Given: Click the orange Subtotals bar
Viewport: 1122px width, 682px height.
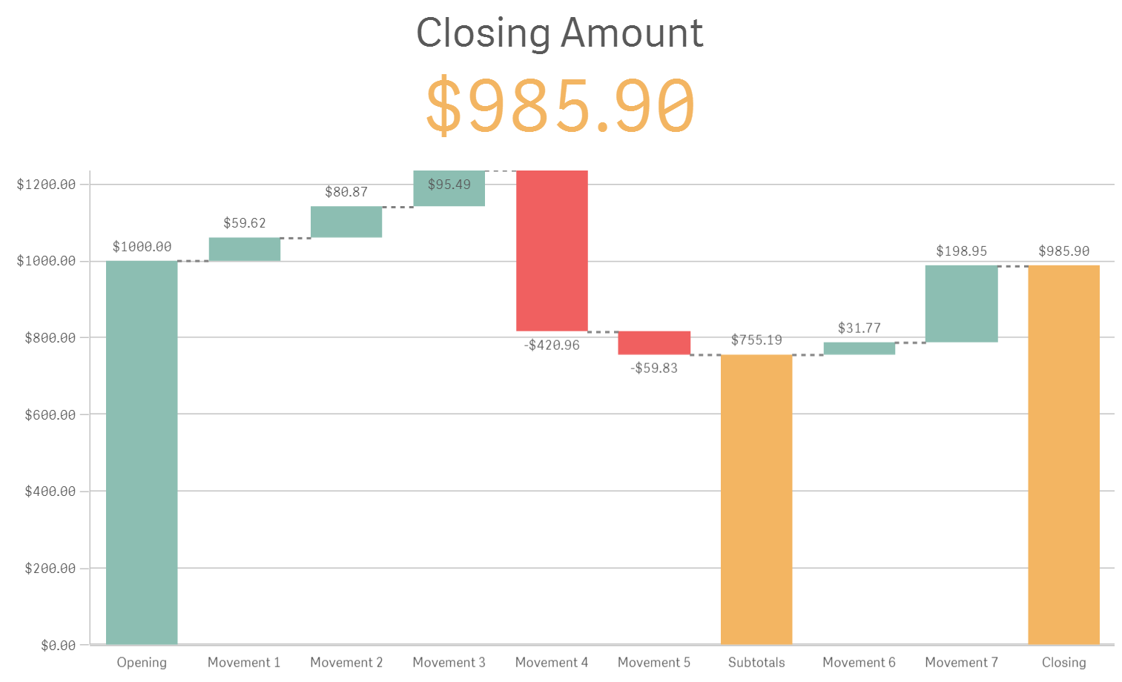Looking at the screenshot, I should pos(756,499).
